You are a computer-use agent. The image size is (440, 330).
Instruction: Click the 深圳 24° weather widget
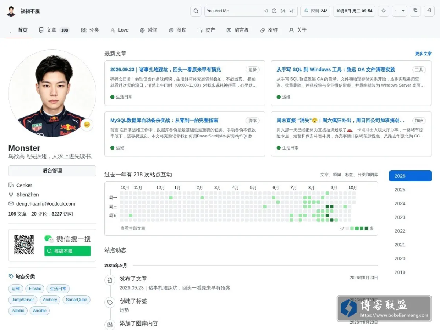[x=315, y=11]
